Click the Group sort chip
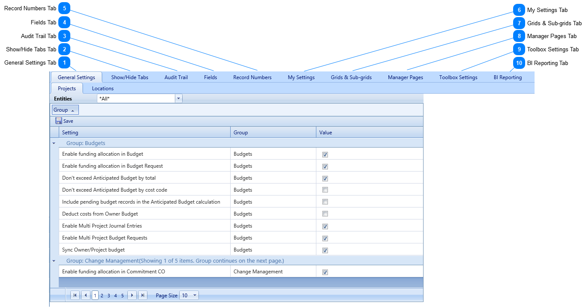 (65, 110)
